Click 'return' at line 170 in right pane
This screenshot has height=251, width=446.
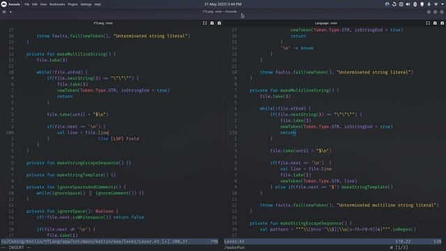point(288,132)
